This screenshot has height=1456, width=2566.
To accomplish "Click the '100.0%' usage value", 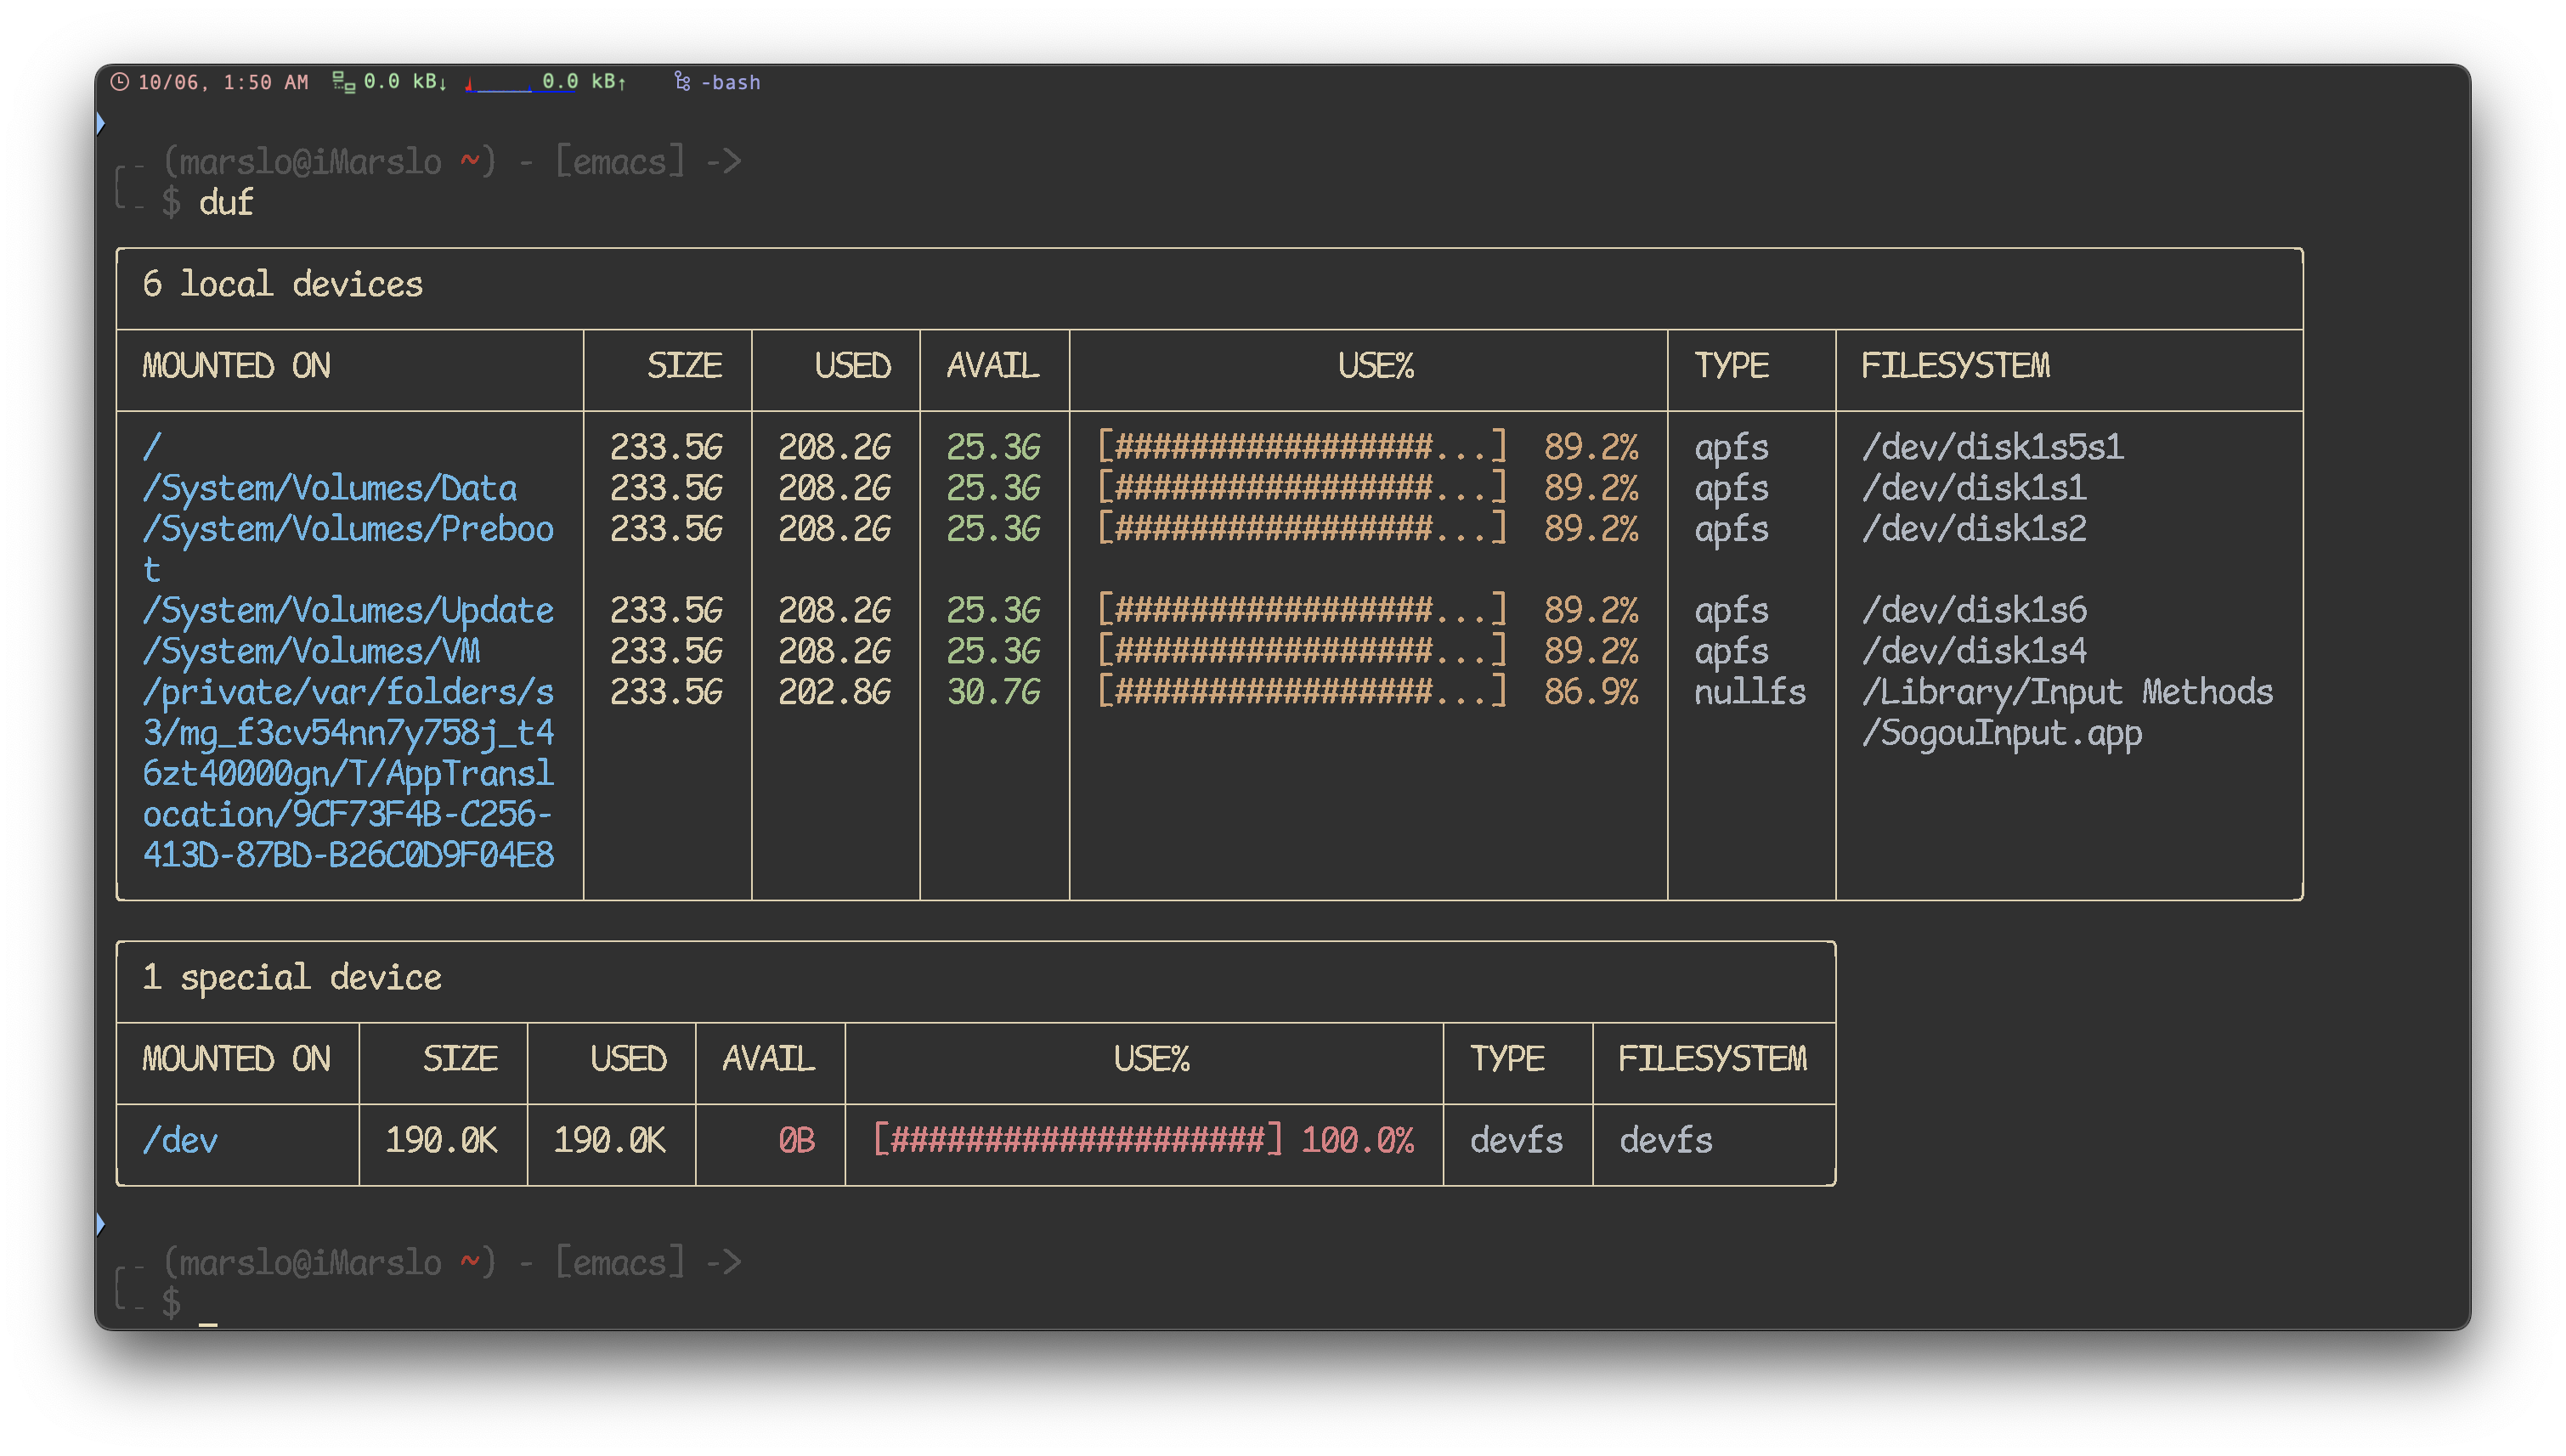I will [x=1358, y=1140].
